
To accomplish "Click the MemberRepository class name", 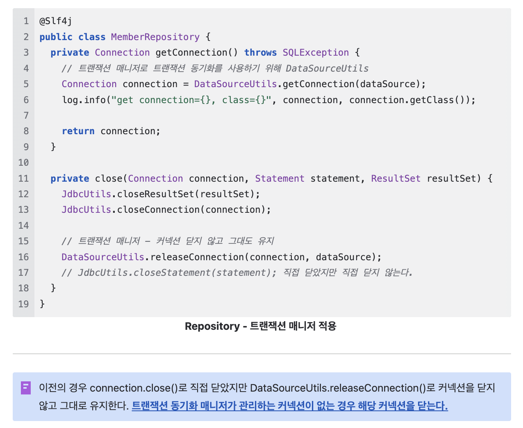I will [x=155, y=37].
